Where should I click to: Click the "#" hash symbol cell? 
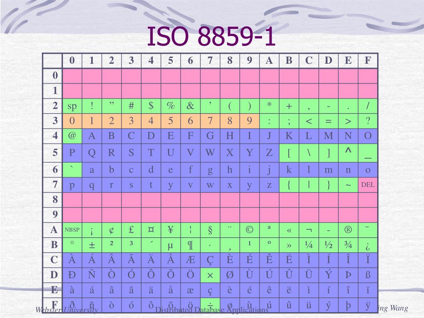tap(131, 106)
